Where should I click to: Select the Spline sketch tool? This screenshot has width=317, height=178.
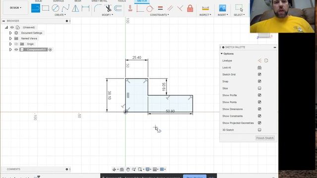pyautogui.click(x=65, y=8)
